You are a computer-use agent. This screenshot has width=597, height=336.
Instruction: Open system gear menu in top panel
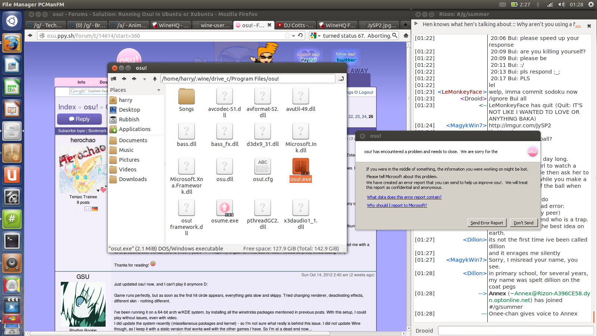point(591,4)
